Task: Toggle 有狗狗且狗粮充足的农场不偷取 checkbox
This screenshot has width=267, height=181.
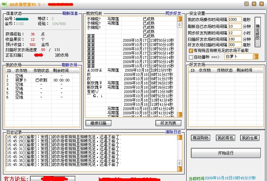Action: (x=191, y=51)
